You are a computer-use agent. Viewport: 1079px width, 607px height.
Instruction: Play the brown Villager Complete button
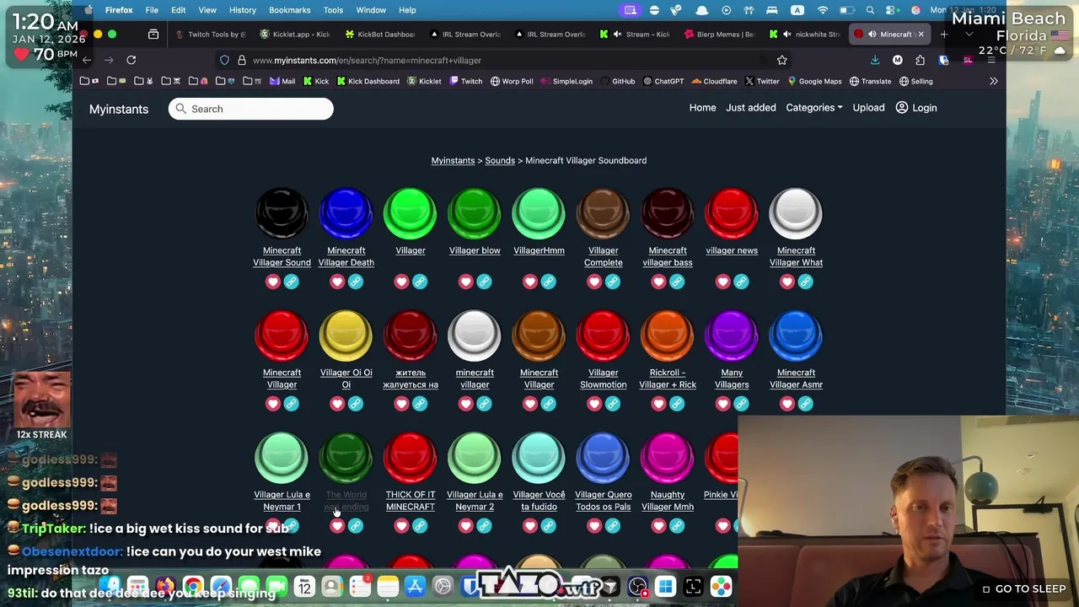pyautogui.click(x=604, y=214)
